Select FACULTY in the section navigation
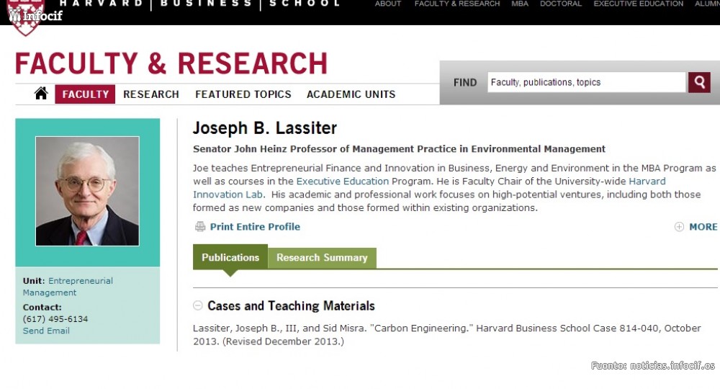This screenshot has height=389, width=720. pyautogui.click(x=85, y=94)
